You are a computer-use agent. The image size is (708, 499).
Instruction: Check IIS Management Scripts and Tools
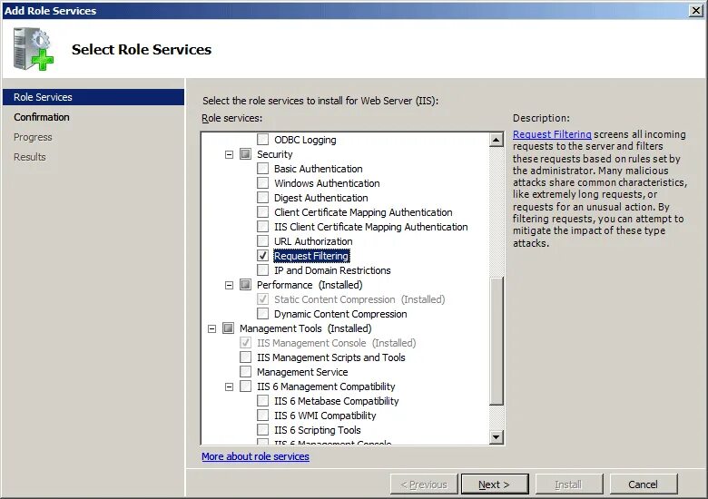coord(246,357)
